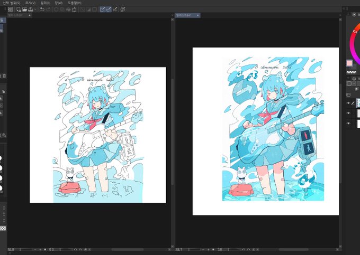Close the right canvas document tab
360x255 pixels.
[197, 15]
